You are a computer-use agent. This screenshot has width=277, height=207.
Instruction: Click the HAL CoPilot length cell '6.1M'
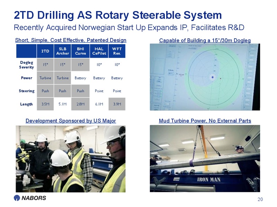pyautogui.click(x=99, y=104)
